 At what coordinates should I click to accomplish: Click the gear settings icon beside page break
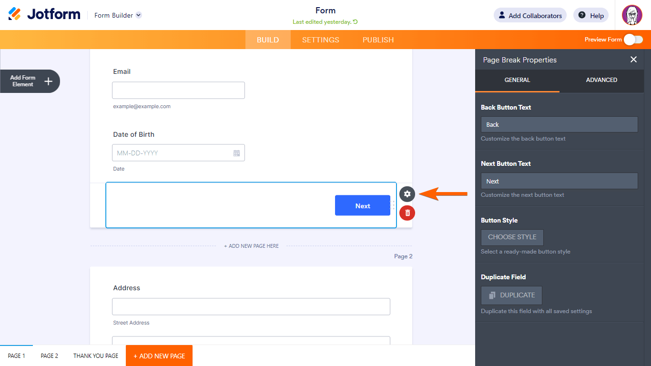pyautogui.click(x=407, y=194)
